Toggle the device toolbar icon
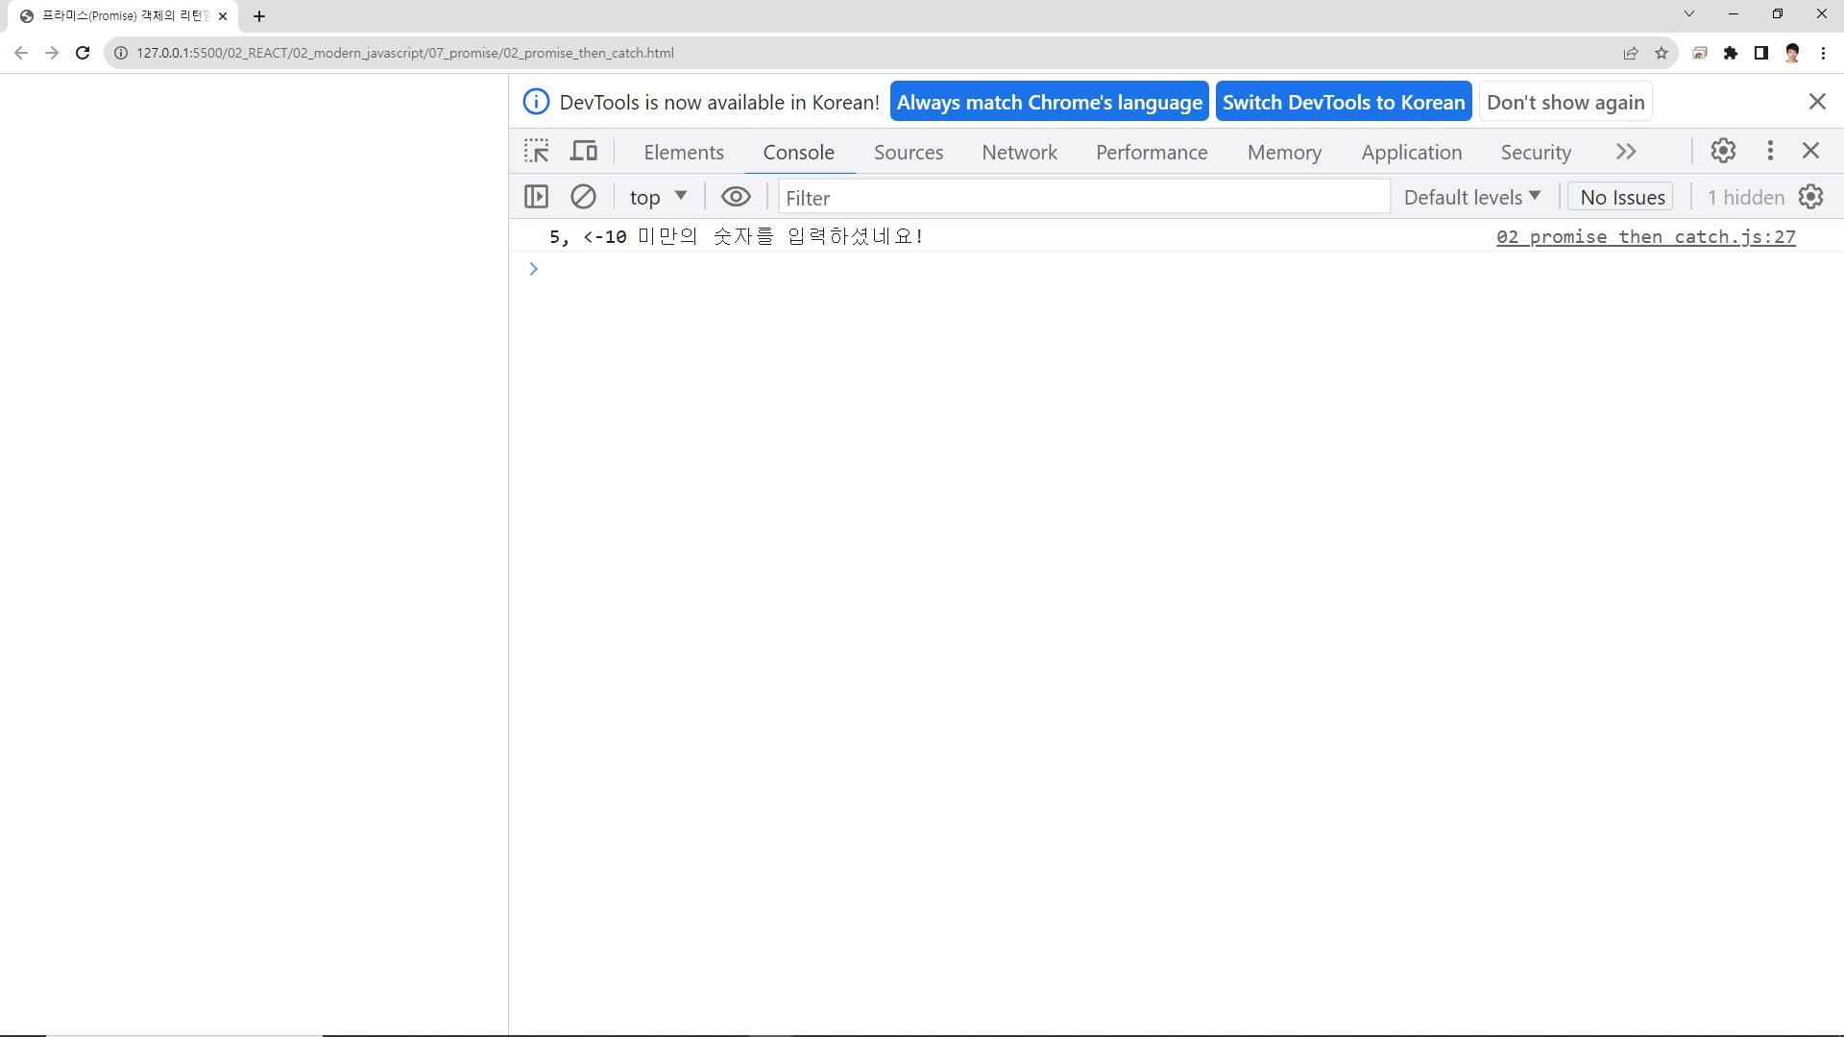This screenshot has width=1844, height=1037. point(584,151)
